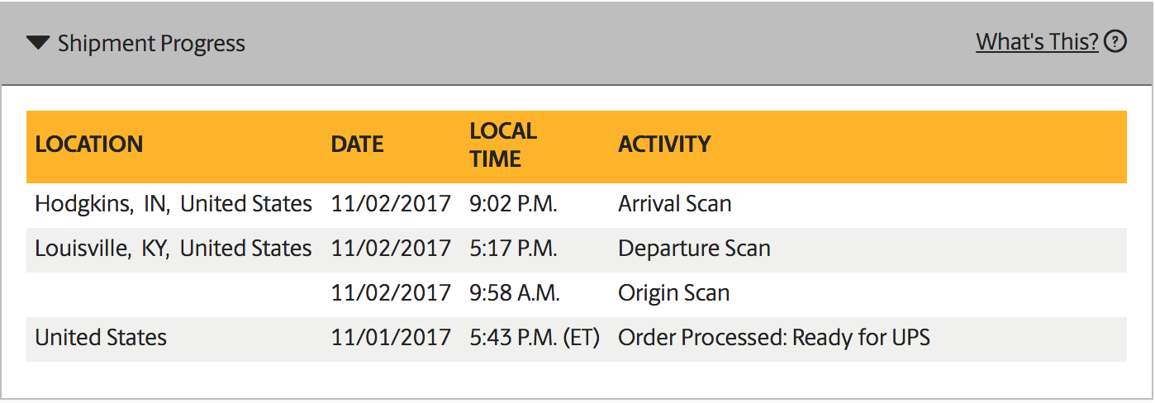The image size is (1155, 403).
Task: Click the Shipment Progress heading text
Action: tap(151, 43)
